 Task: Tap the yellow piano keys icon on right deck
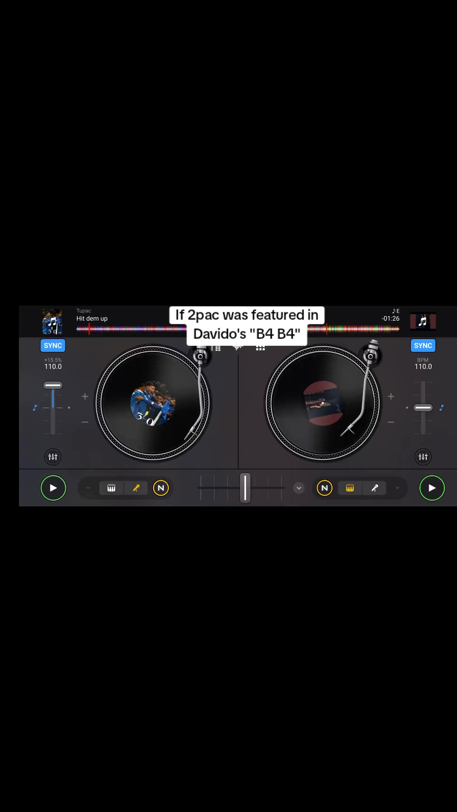(x=350, y=488)
